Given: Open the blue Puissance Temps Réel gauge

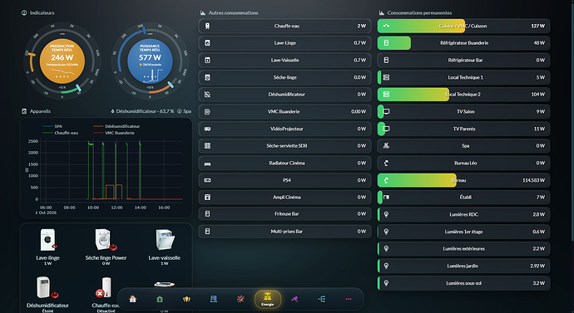Looking at the screenshot, I should click(x=150, y=61).
